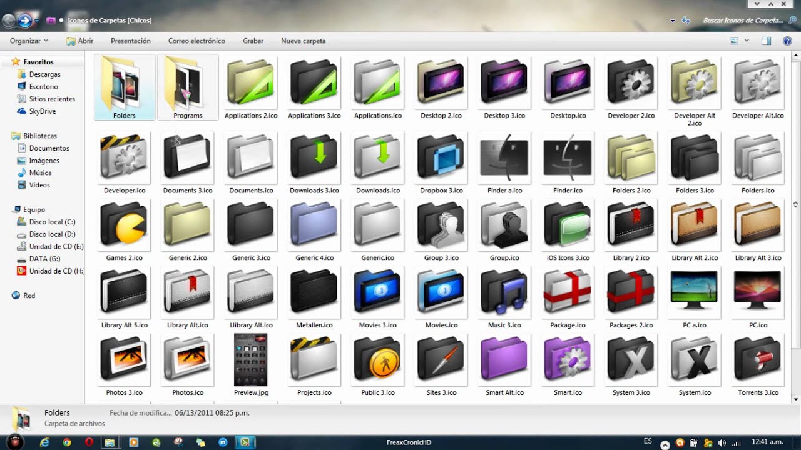Click the address bar path Iconos de Carpetas
801x450 pixels.
click(110, 21)
